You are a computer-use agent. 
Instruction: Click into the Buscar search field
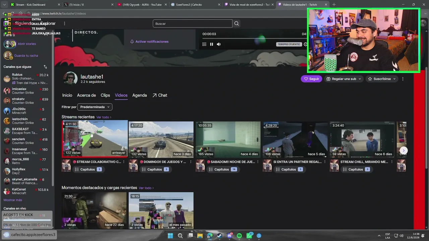pos(192,23)
